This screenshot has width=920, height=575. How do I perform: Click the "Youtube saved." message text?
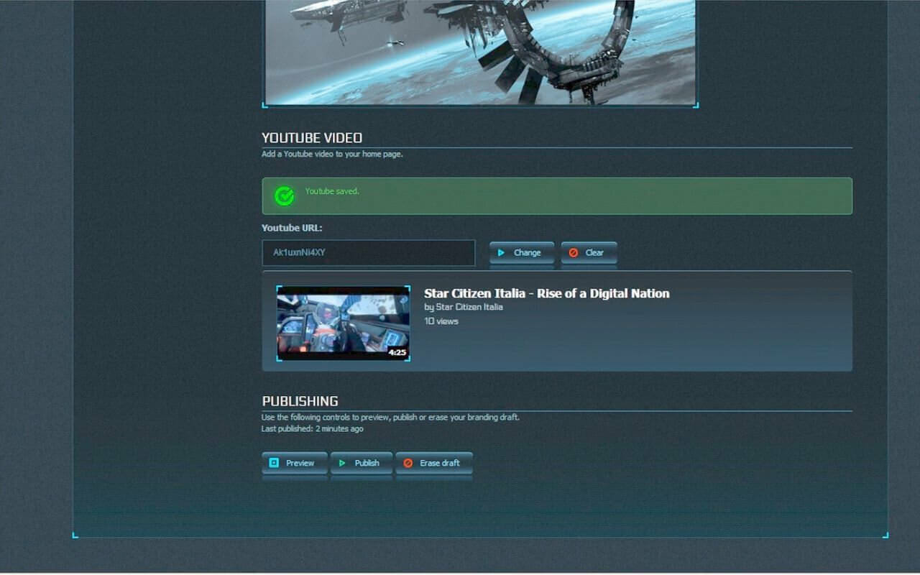click(332, 191)
